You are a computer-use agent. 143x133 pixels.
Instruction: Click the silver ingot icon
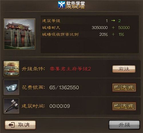click(11, 87)
